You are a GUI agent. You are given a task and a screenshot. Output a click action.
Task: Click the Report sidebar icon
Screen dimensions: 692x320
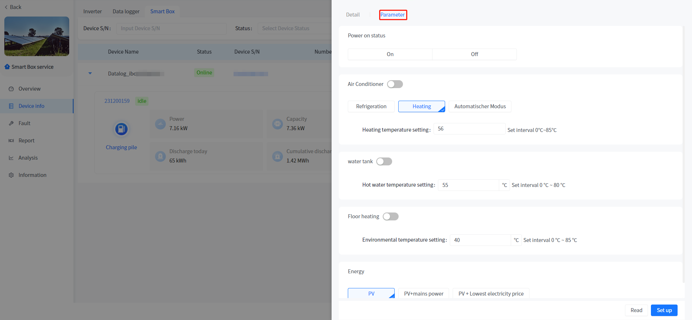tap(11, 141)
